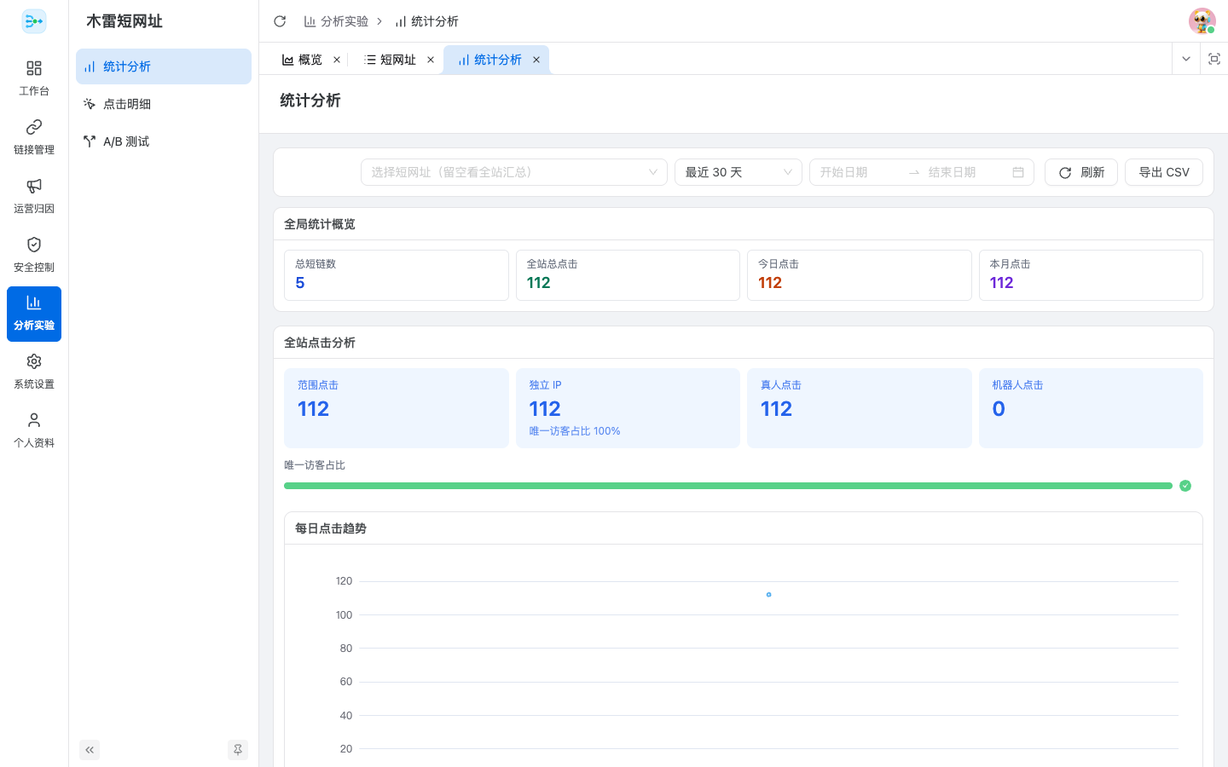Pin the sidebar using the pin icon
This screenshot has width=1228, height=767.
(238, 750)
